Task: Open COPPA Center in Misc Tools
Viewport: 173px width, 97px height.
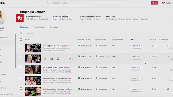Action: tap(111, 19)
